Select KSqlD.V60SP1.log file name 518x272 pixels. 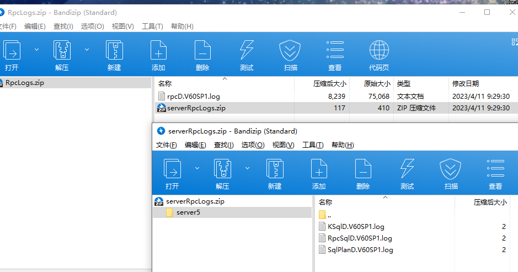pos(356,227)
